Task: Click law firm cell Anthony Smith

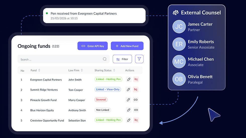Action: (77, 110)
